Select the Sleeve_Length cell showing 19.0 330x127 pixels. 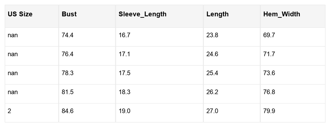124,111
